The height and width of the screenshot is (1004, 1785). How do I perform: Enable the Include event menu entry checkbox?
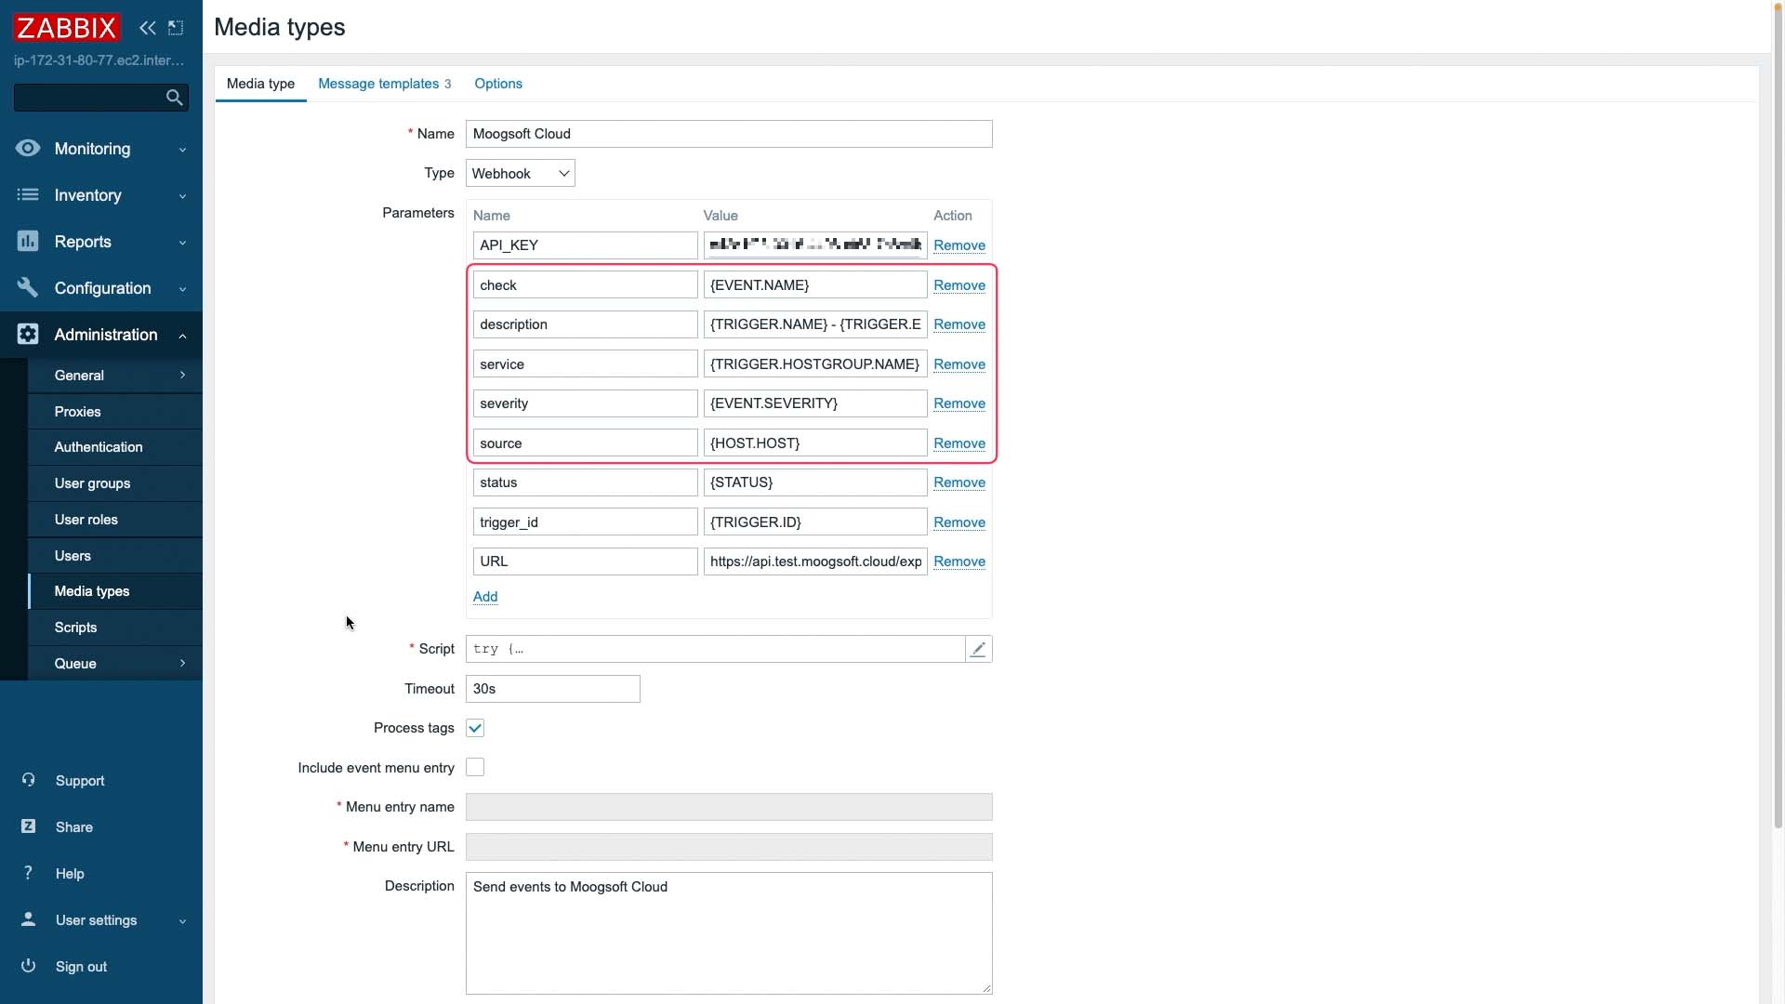point(474,766)
